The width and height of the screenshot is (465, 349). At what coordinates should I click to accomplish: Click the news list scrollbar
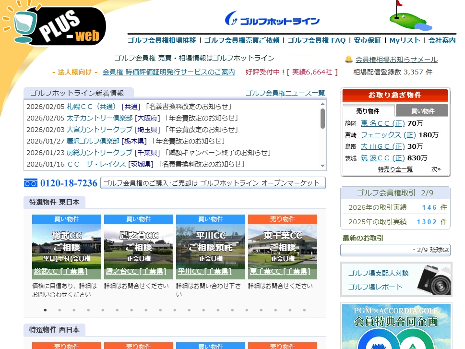(x=322, y=119)
